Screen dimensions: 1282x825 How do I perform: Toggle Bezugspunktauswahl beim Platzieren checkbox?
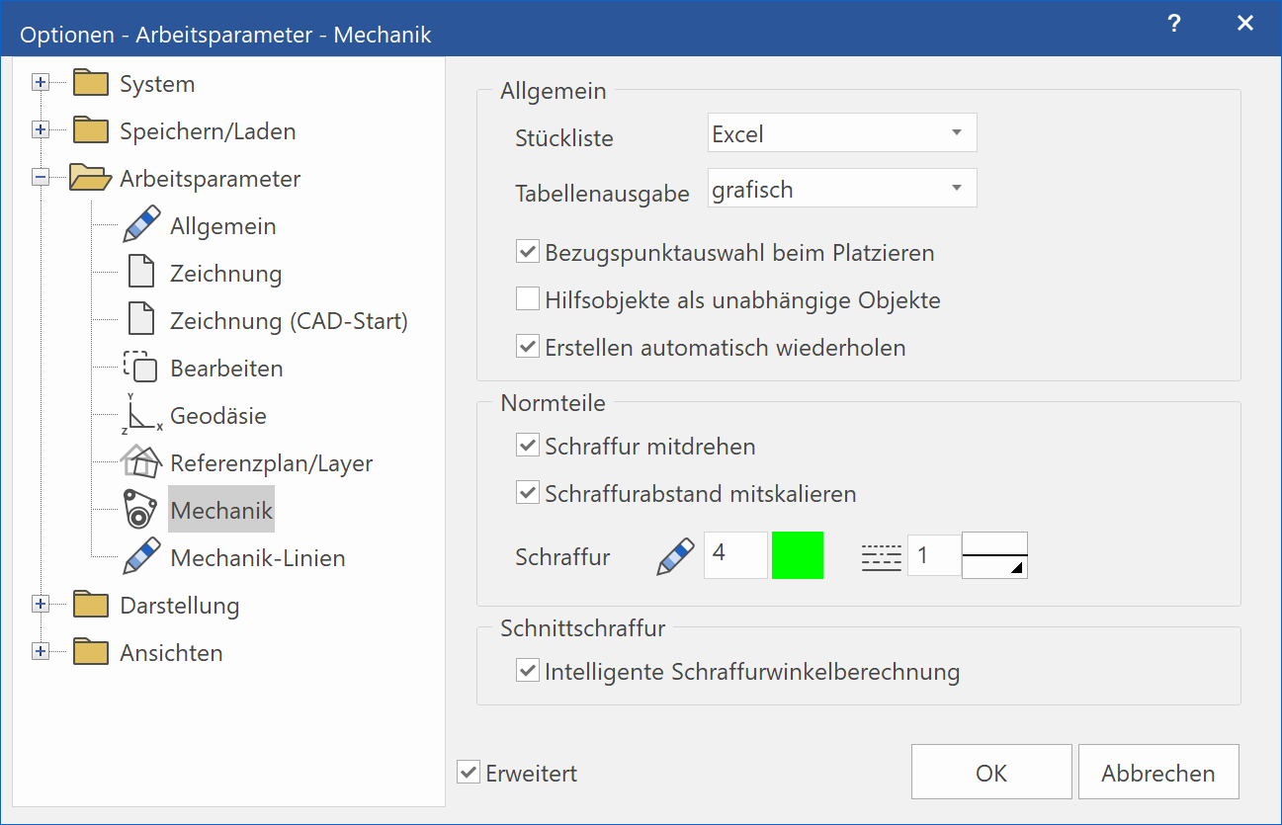[527, 252]
